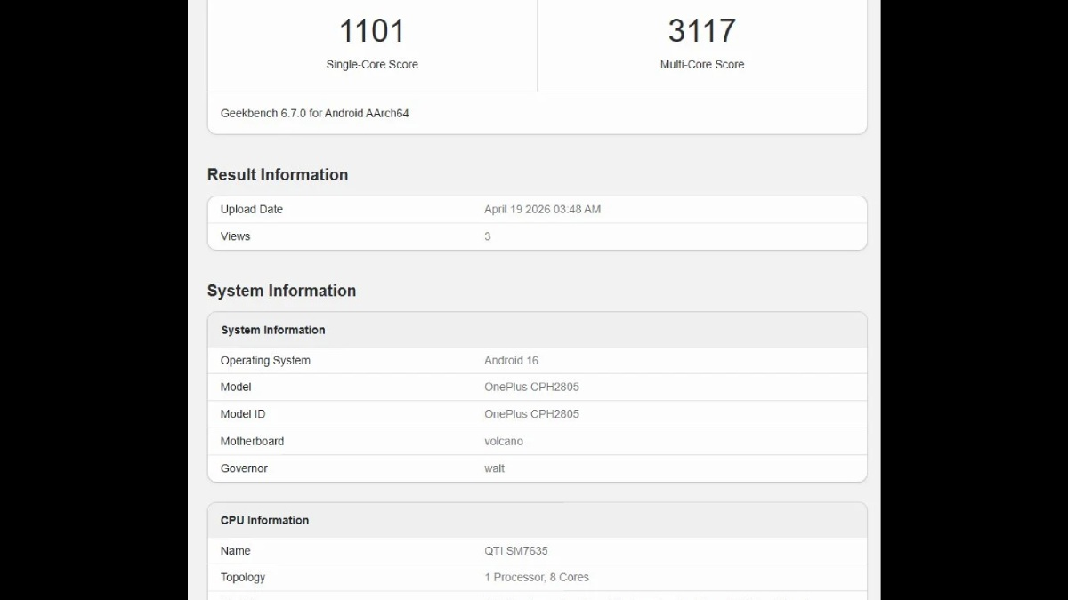Select the Upload Date row label
Viewport: 1068px width, 600px height.
click(252, 210)
